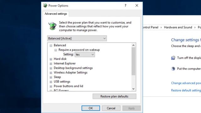The image size is (201, 113).
Task: Click the Turn off the display monitor icon
Action: click(x=173, y=58)
